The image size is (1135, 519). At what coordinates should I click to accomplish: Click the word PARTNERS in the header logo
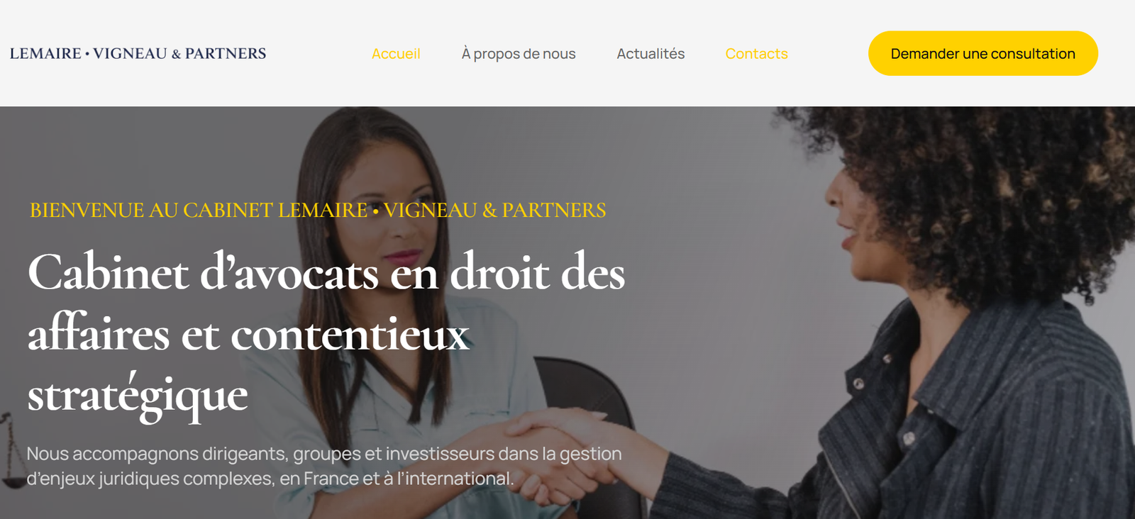click(226, 53)
